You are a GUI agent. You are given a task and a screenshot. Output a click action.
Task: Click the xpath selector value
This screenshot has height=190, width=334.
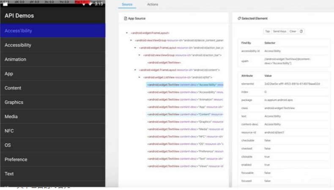pos(287,61)
